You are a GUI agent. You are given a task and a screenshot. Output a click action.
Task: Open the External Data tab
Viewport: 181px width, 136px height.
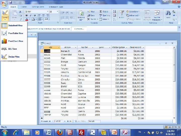[38, 7]
